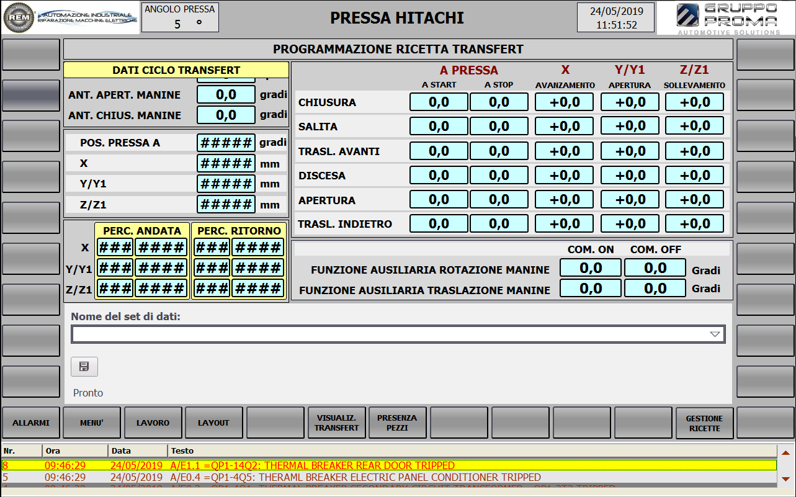Edit ANT. CHIUS. MANINE value field
The height and width of the screenshot is (497, 796).
pyautogui.click(x=226, y=115)
